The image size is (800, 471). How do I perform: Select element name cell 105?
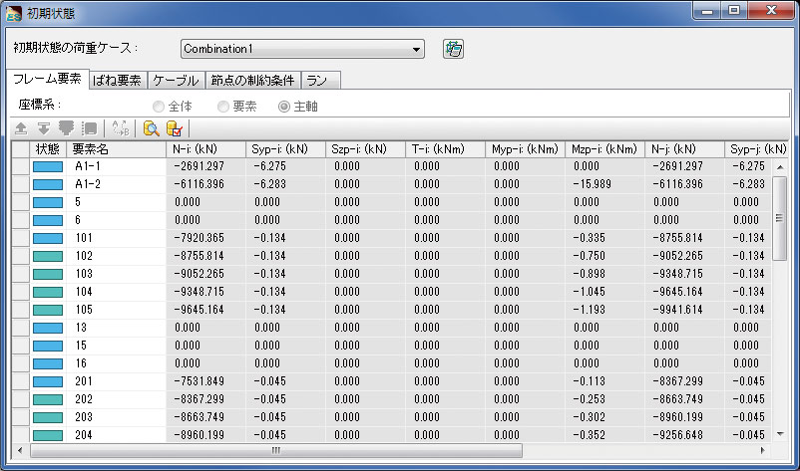117,310
